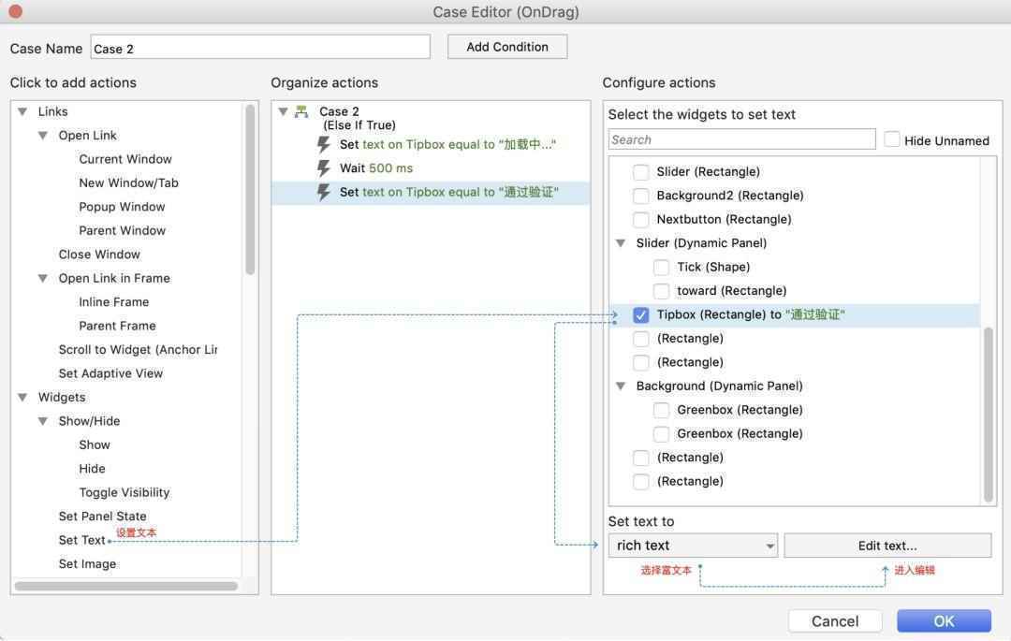Click the actions list horizontal scrollbar
This screenshot has height=641, width=1011.
[x=126, y=586]
